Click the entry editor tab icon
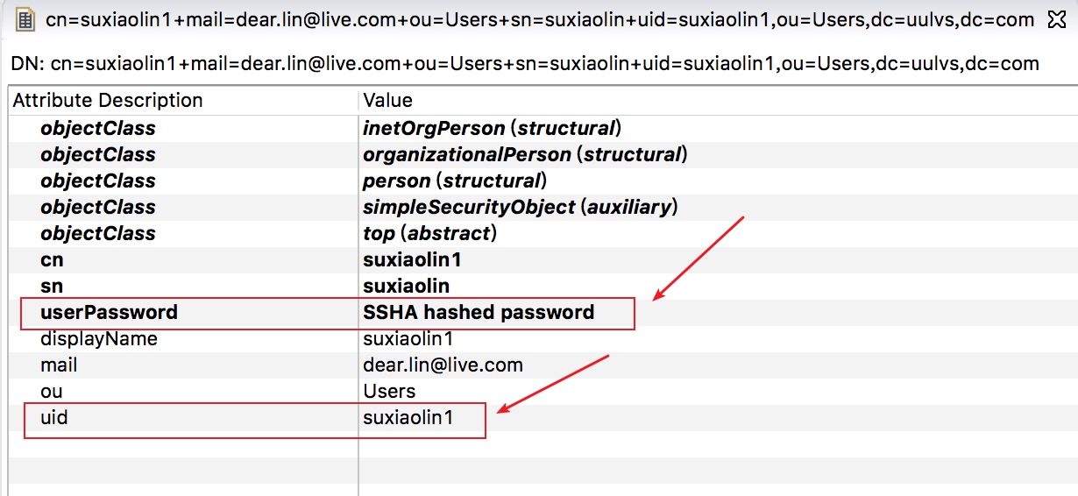1078x496 pixels. point(26,19)
